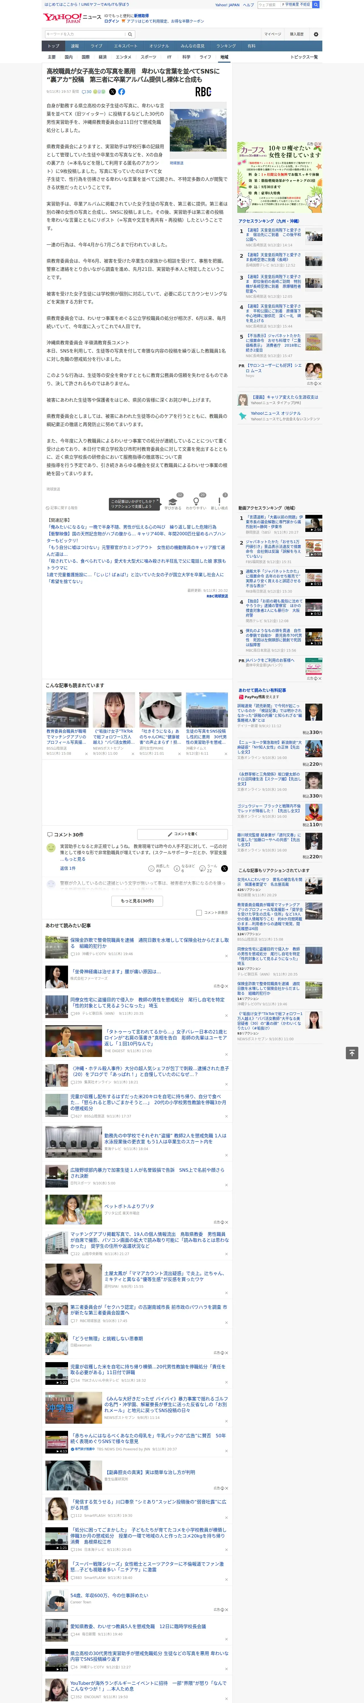Select スポーツ category
Screen dimensions: 364x1703
click(x=149, y=57)
